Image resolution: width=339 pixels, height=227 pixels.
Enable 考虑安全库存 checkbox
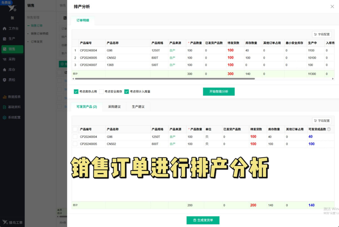101,92
